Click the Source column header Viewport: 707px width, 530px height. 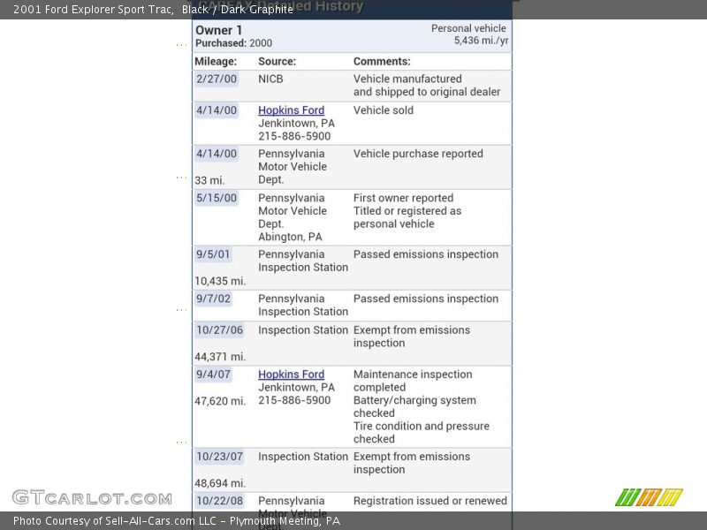(277, 62)
